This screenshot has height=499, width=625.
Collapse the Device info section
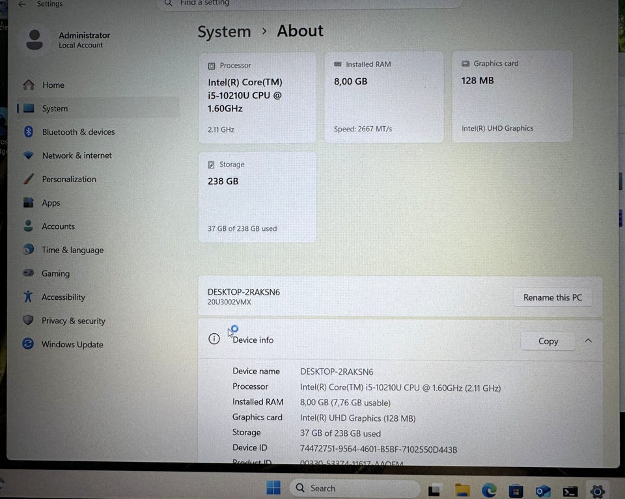[589, 341]
